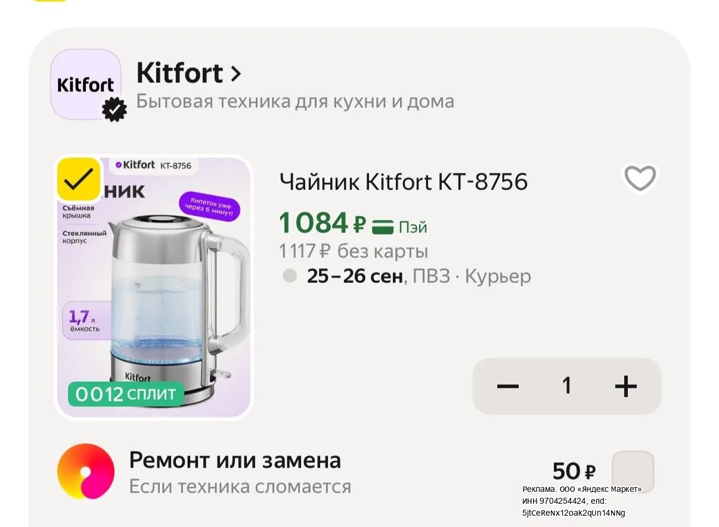Click the 25–26 сен delivery date text
Screen dimensions: 719x527
(355, 276)
